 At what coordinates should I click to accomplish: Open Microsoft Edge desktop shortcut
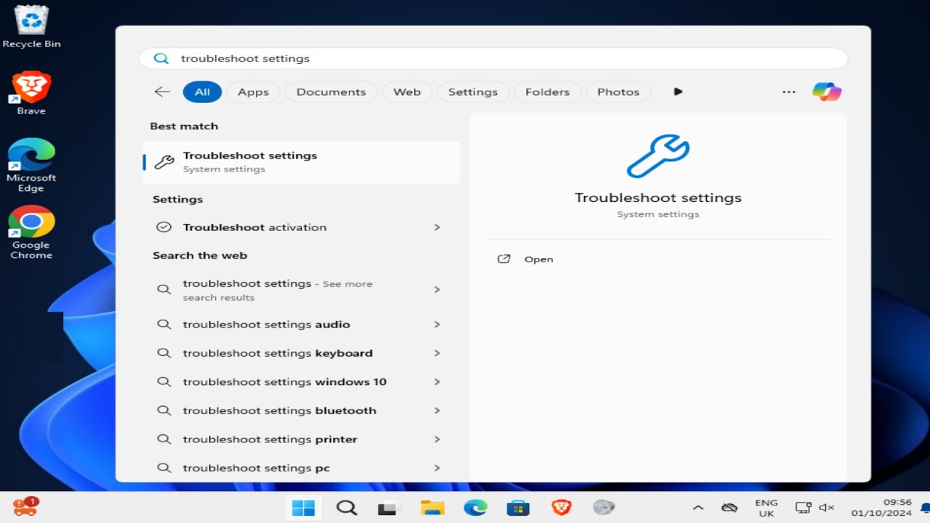point(31,165)
